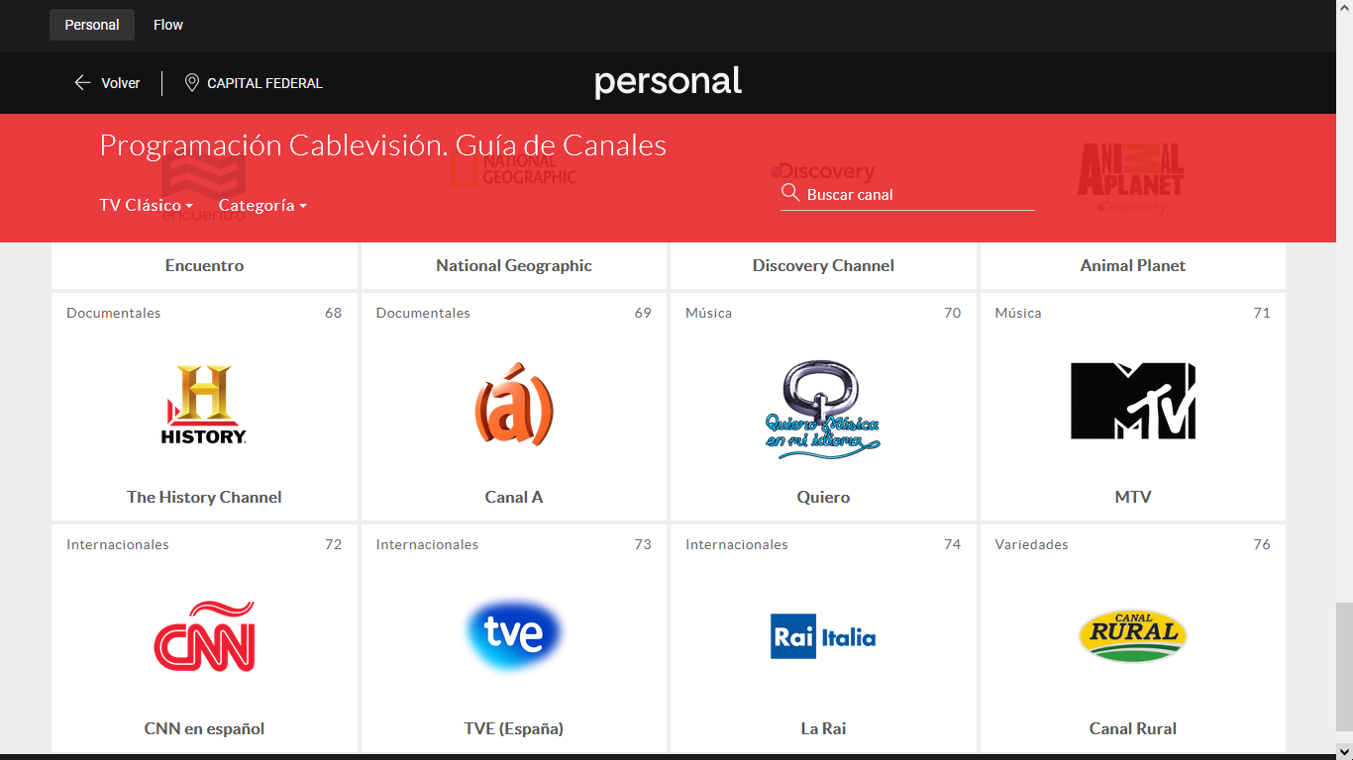Click the Canal Rural title text
This screenshot has width=1353, height=760.
pos(1133,728)
